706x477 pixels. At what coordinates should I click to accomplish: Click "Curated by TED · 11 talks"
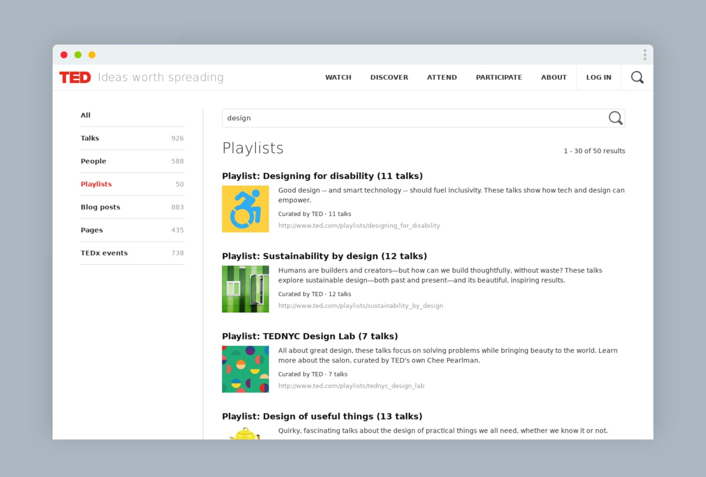(x=315, y=214)
